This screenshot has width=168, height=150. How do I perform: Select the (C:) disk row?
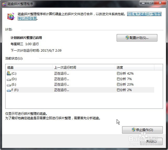pyautogui.click(x=80, y=74)
